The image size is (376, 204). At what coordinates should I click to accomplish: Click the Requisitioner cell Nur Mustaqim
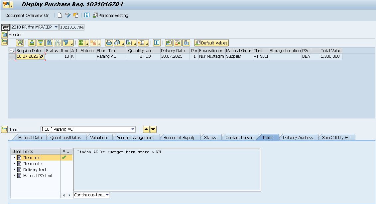(212, 56)
